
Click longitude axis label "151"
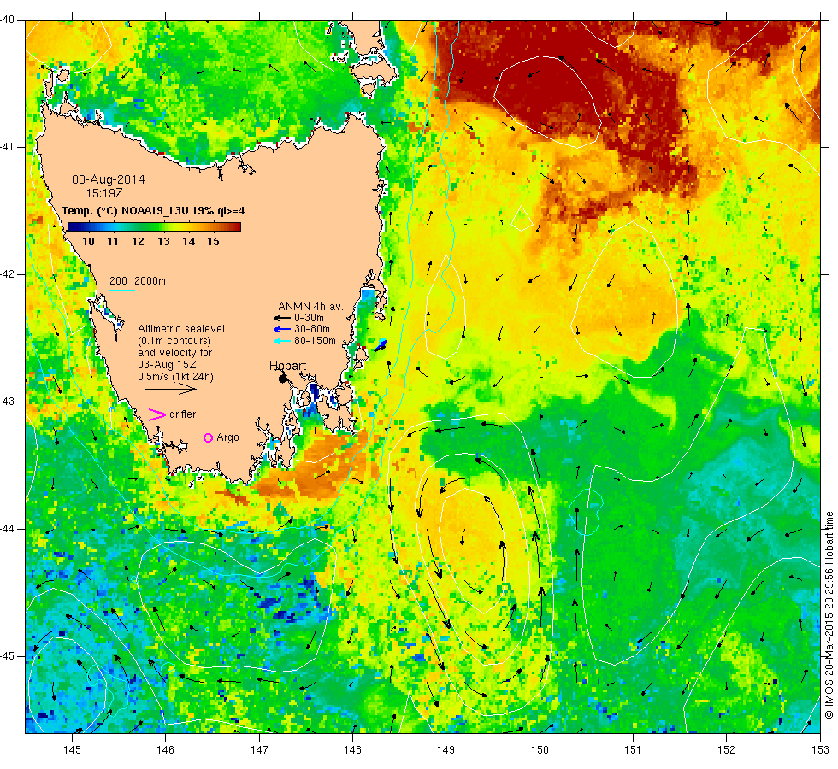633,750
